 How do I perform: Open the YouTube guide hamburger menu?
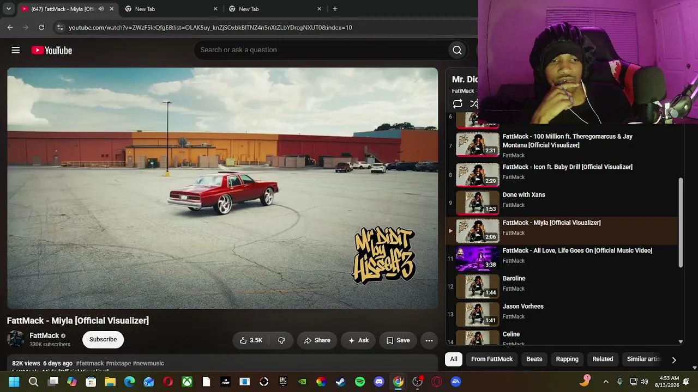pos(16,50)
